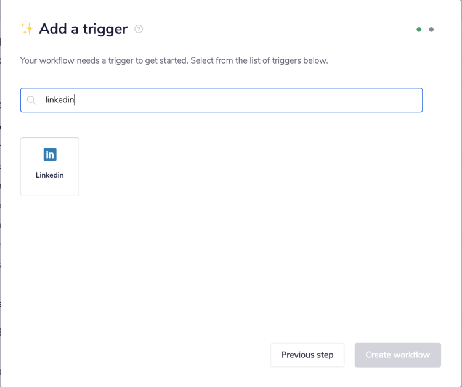The width and height of the screenshot is (462, 388).
Task: Focus the trigger search field
Action: (x=222, y=100)
